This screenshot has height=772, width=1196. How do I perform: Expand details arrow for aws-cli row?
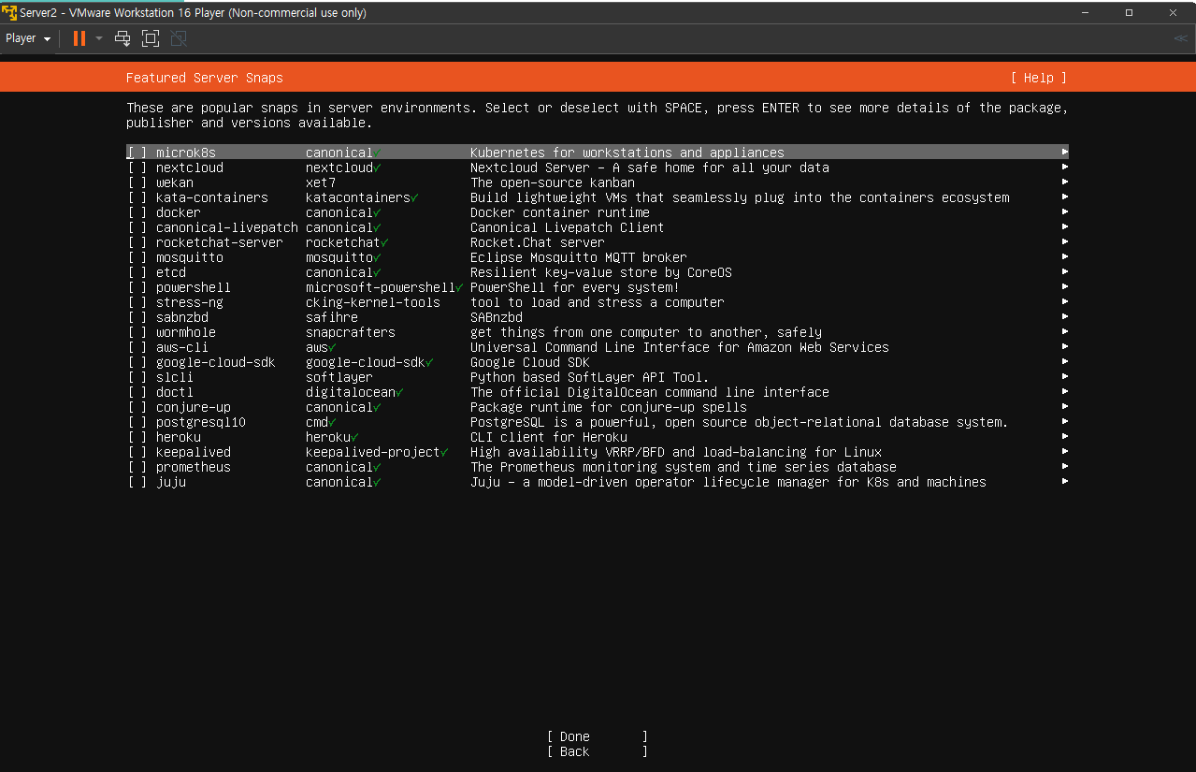pyautogui.click(x=1064, y=347)
